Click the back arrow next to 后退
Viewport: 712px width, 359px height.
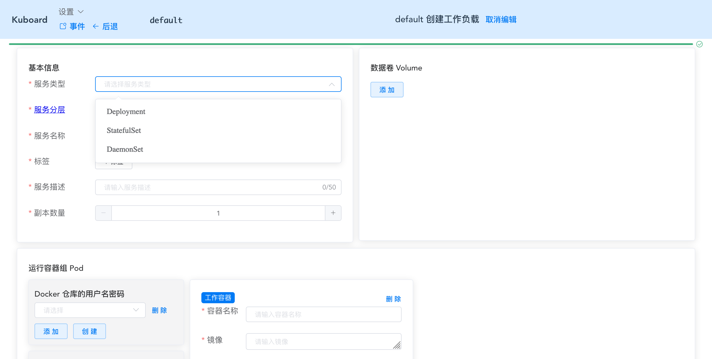pyautogui.click(x=96, y=26)
